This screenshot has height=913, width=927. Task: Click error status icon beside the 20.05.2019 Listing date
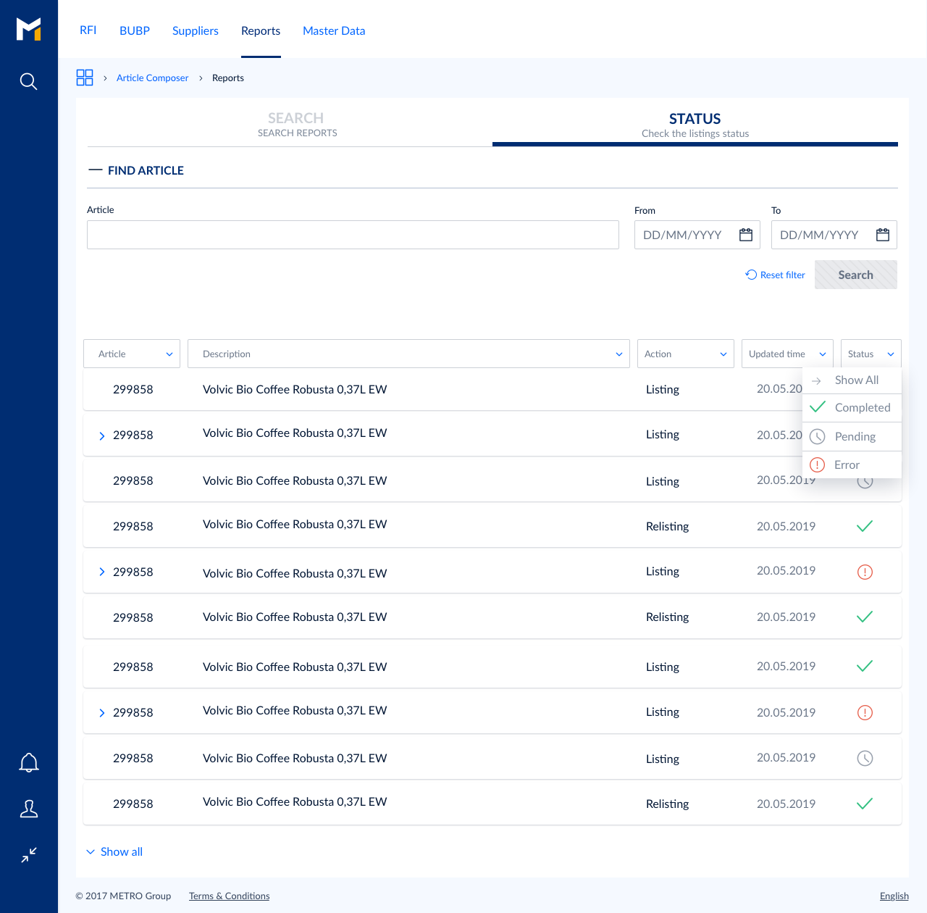(x=865, y=572)
